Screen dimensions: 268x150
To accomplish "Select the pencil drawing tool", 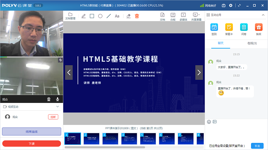I will (x=84, y=16).
